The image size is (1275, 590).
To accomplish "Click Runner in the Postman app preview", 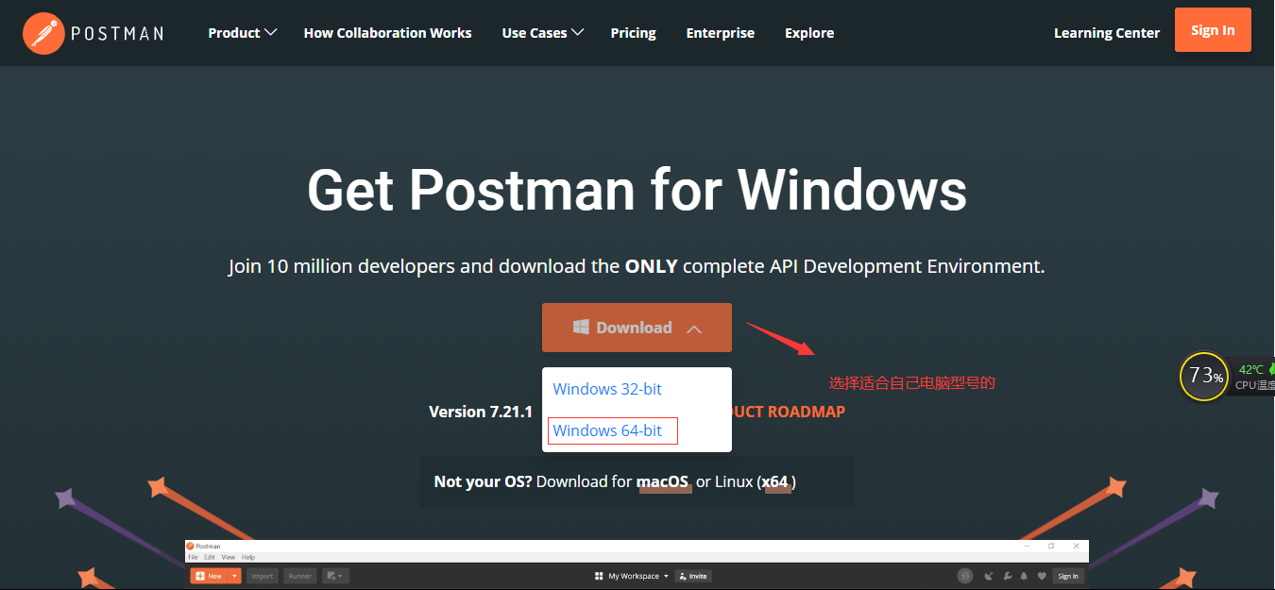I will click(x=300, y=576).
